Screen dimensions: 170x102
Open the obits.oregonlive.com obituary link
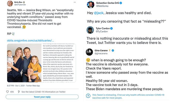30,41
